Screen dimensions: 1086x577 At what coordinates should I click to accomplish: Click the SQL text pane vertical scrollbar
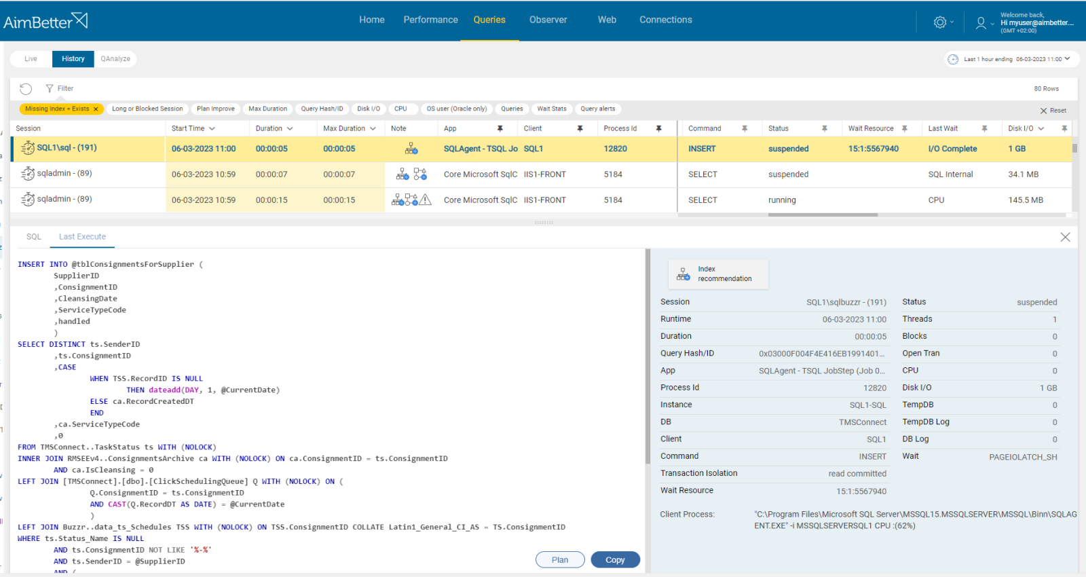point(648,357)
